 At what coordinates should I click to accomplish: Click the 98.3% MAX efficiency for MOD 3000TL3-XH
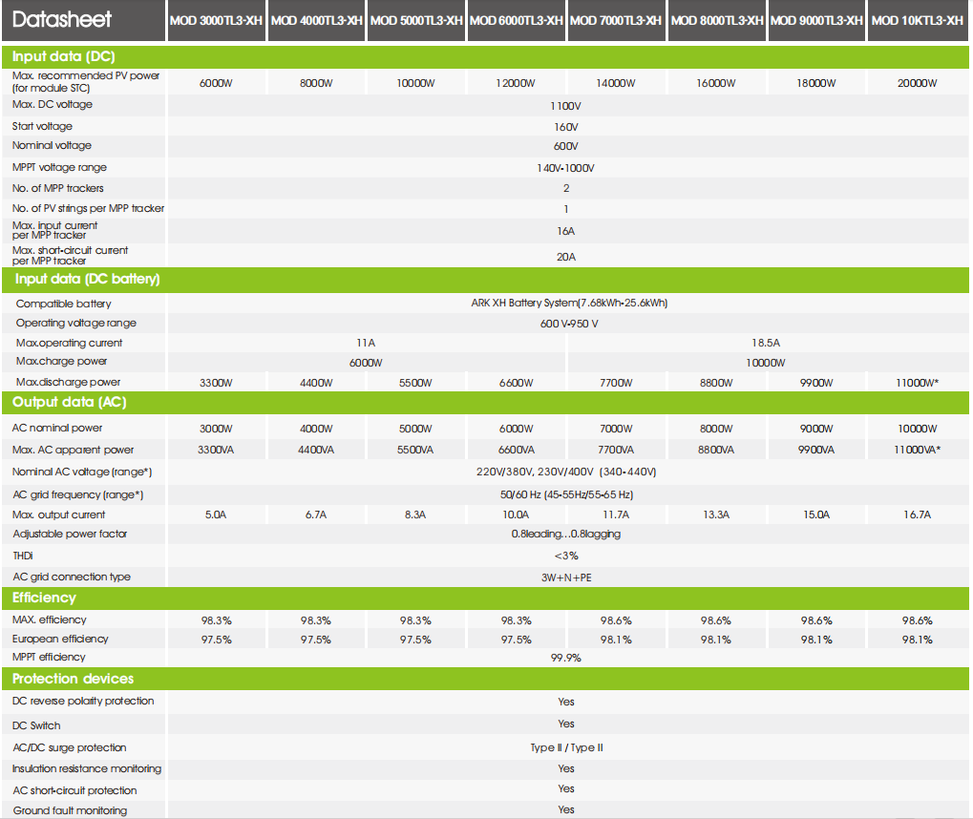[x=216, y=620]
